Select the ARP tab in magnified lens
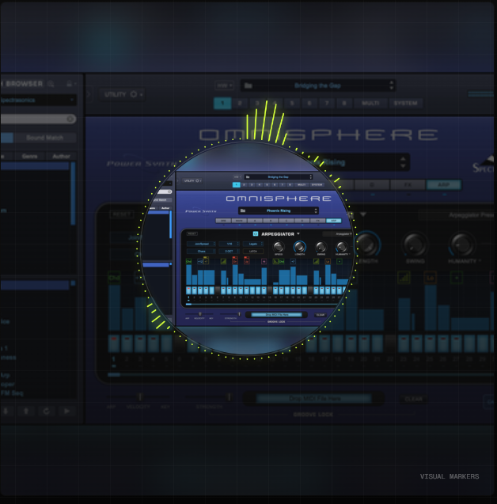This screenshot has width=497, height=504. pos(334,221)
